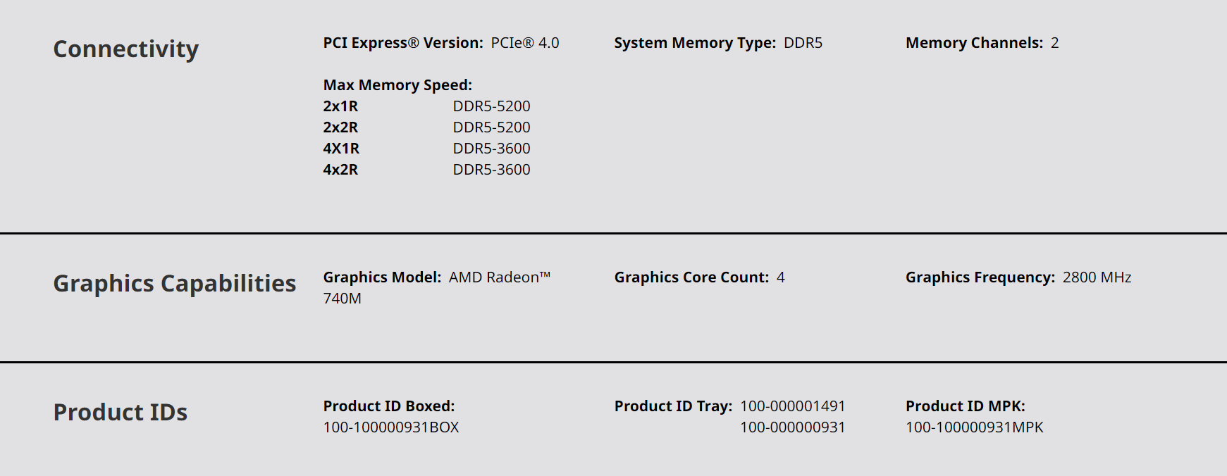This screenshot has width=1227, height=476.
Task: Select the PCI Express Version label
Action: pyautogui.click(x=402, y=43)
